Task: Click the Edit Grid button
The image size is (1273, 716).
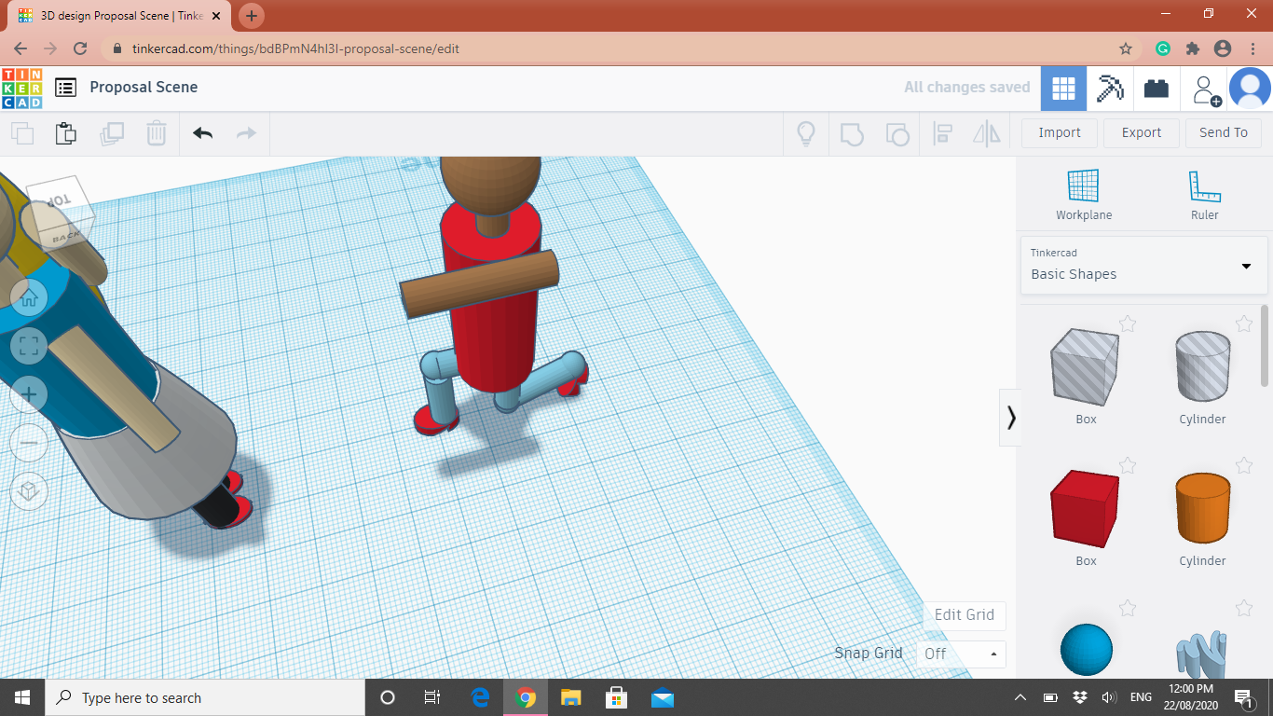Action: [x=965, y=614]
